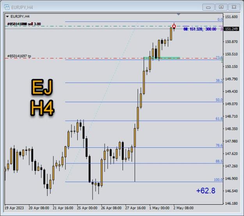Click the 151.328, 300.00 order info text
The height and width of the screenshot is (216, 244).
[200, 29]
